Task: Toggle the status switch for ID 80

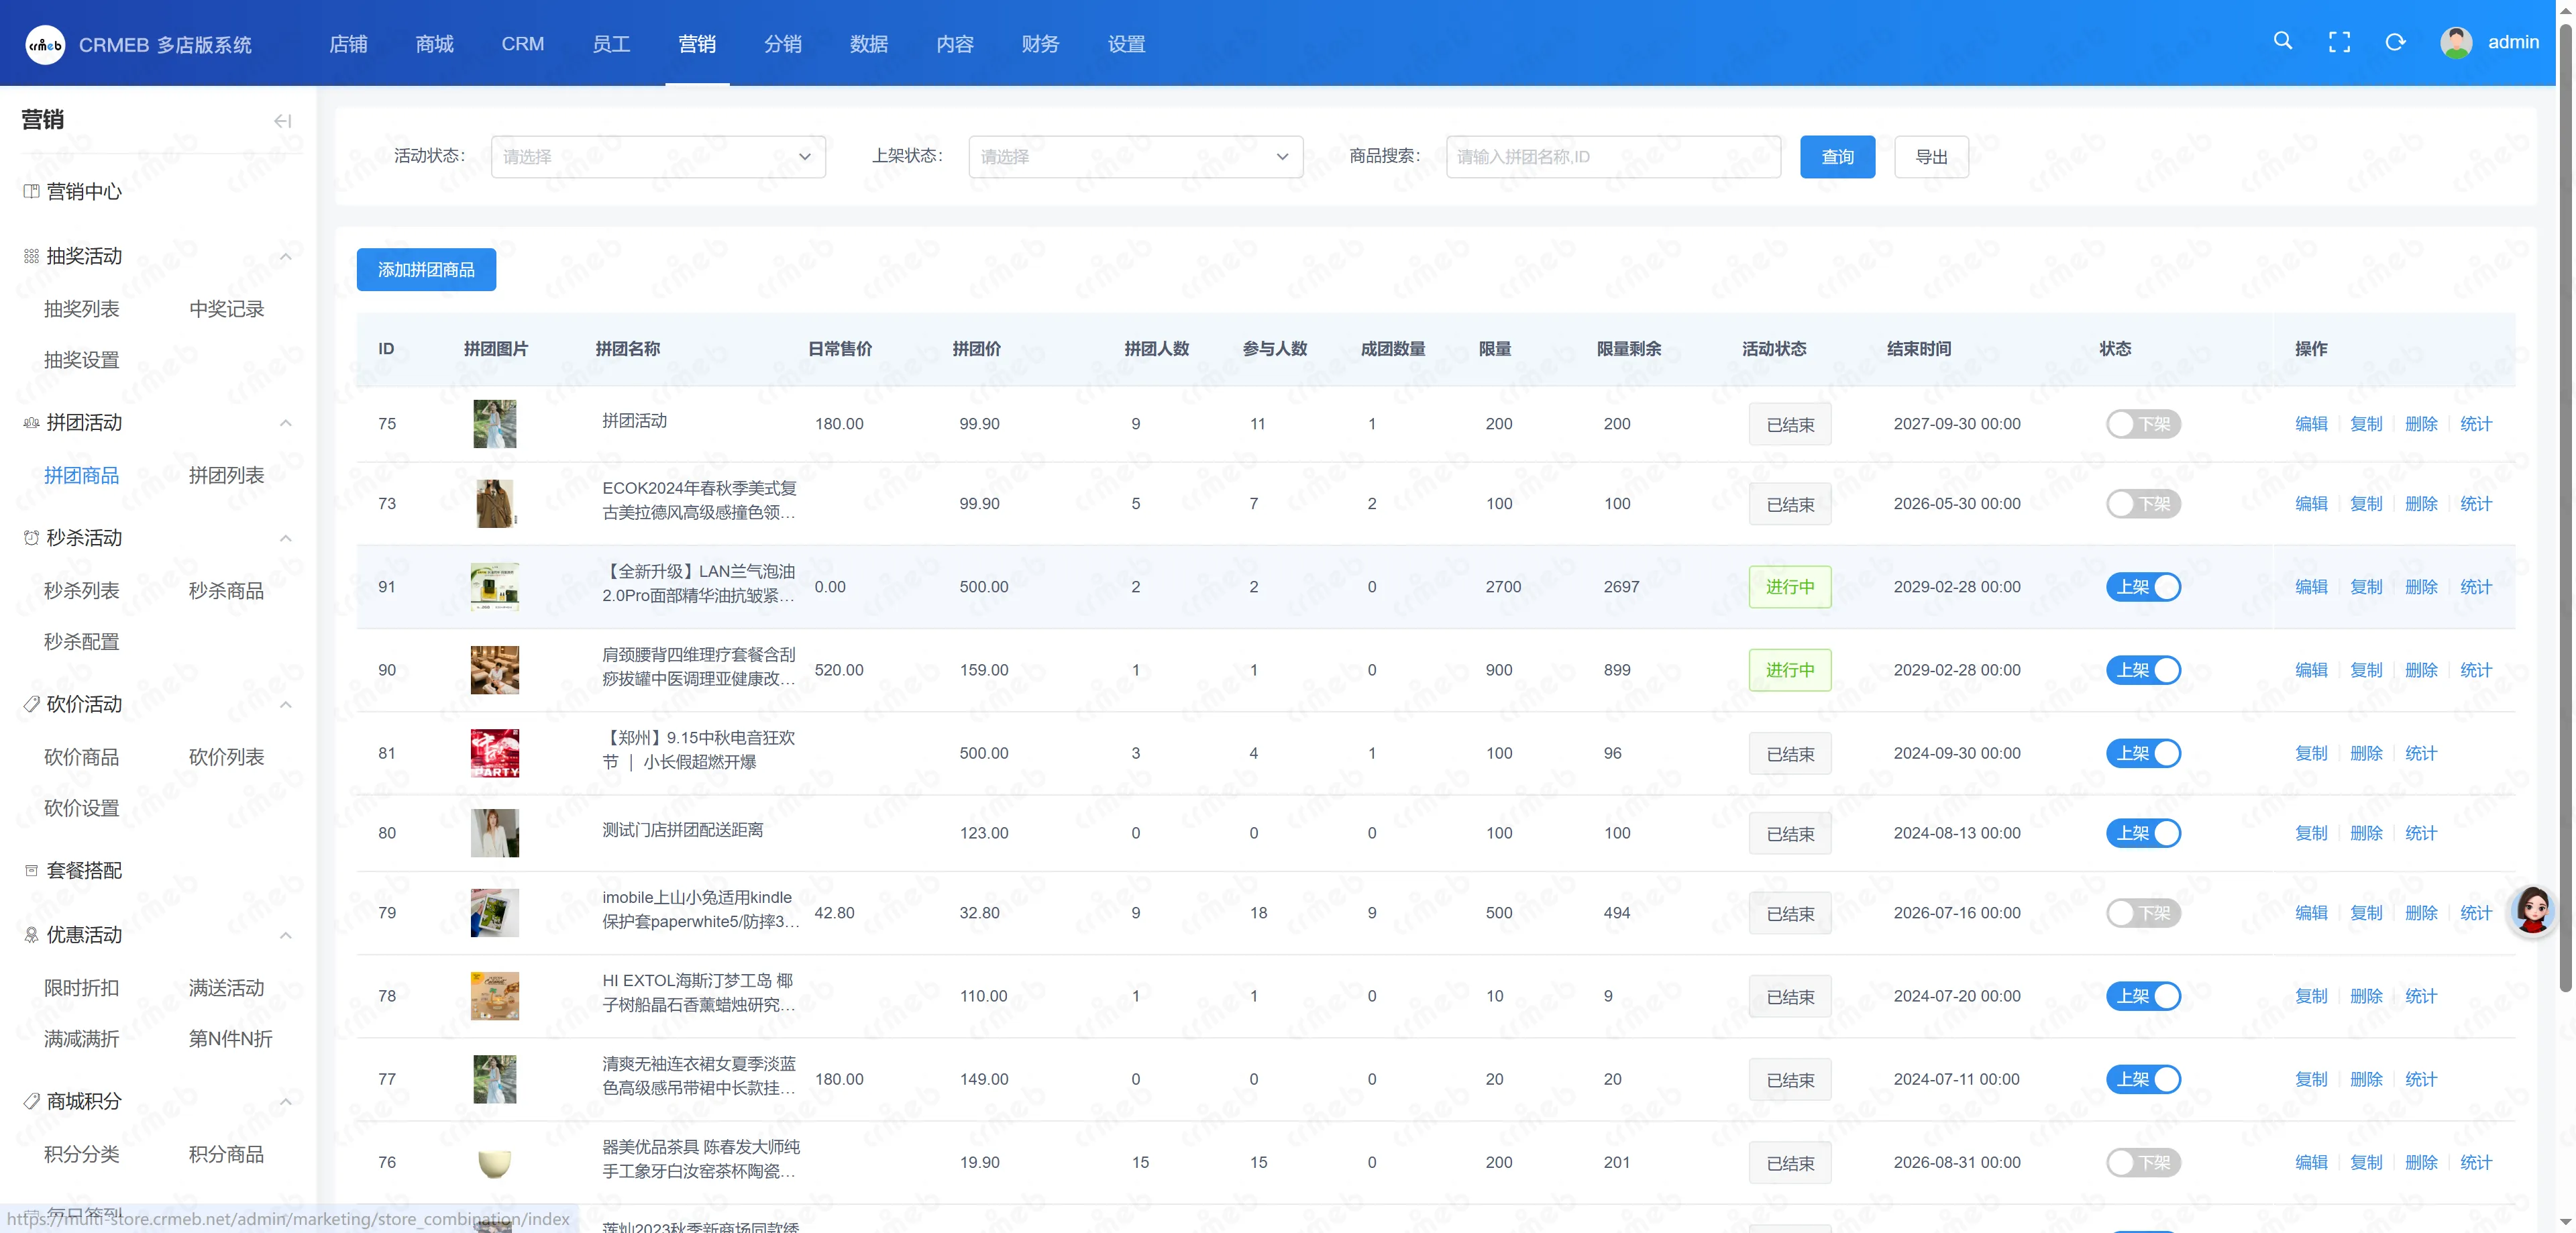Action: tap(2143, 833)
